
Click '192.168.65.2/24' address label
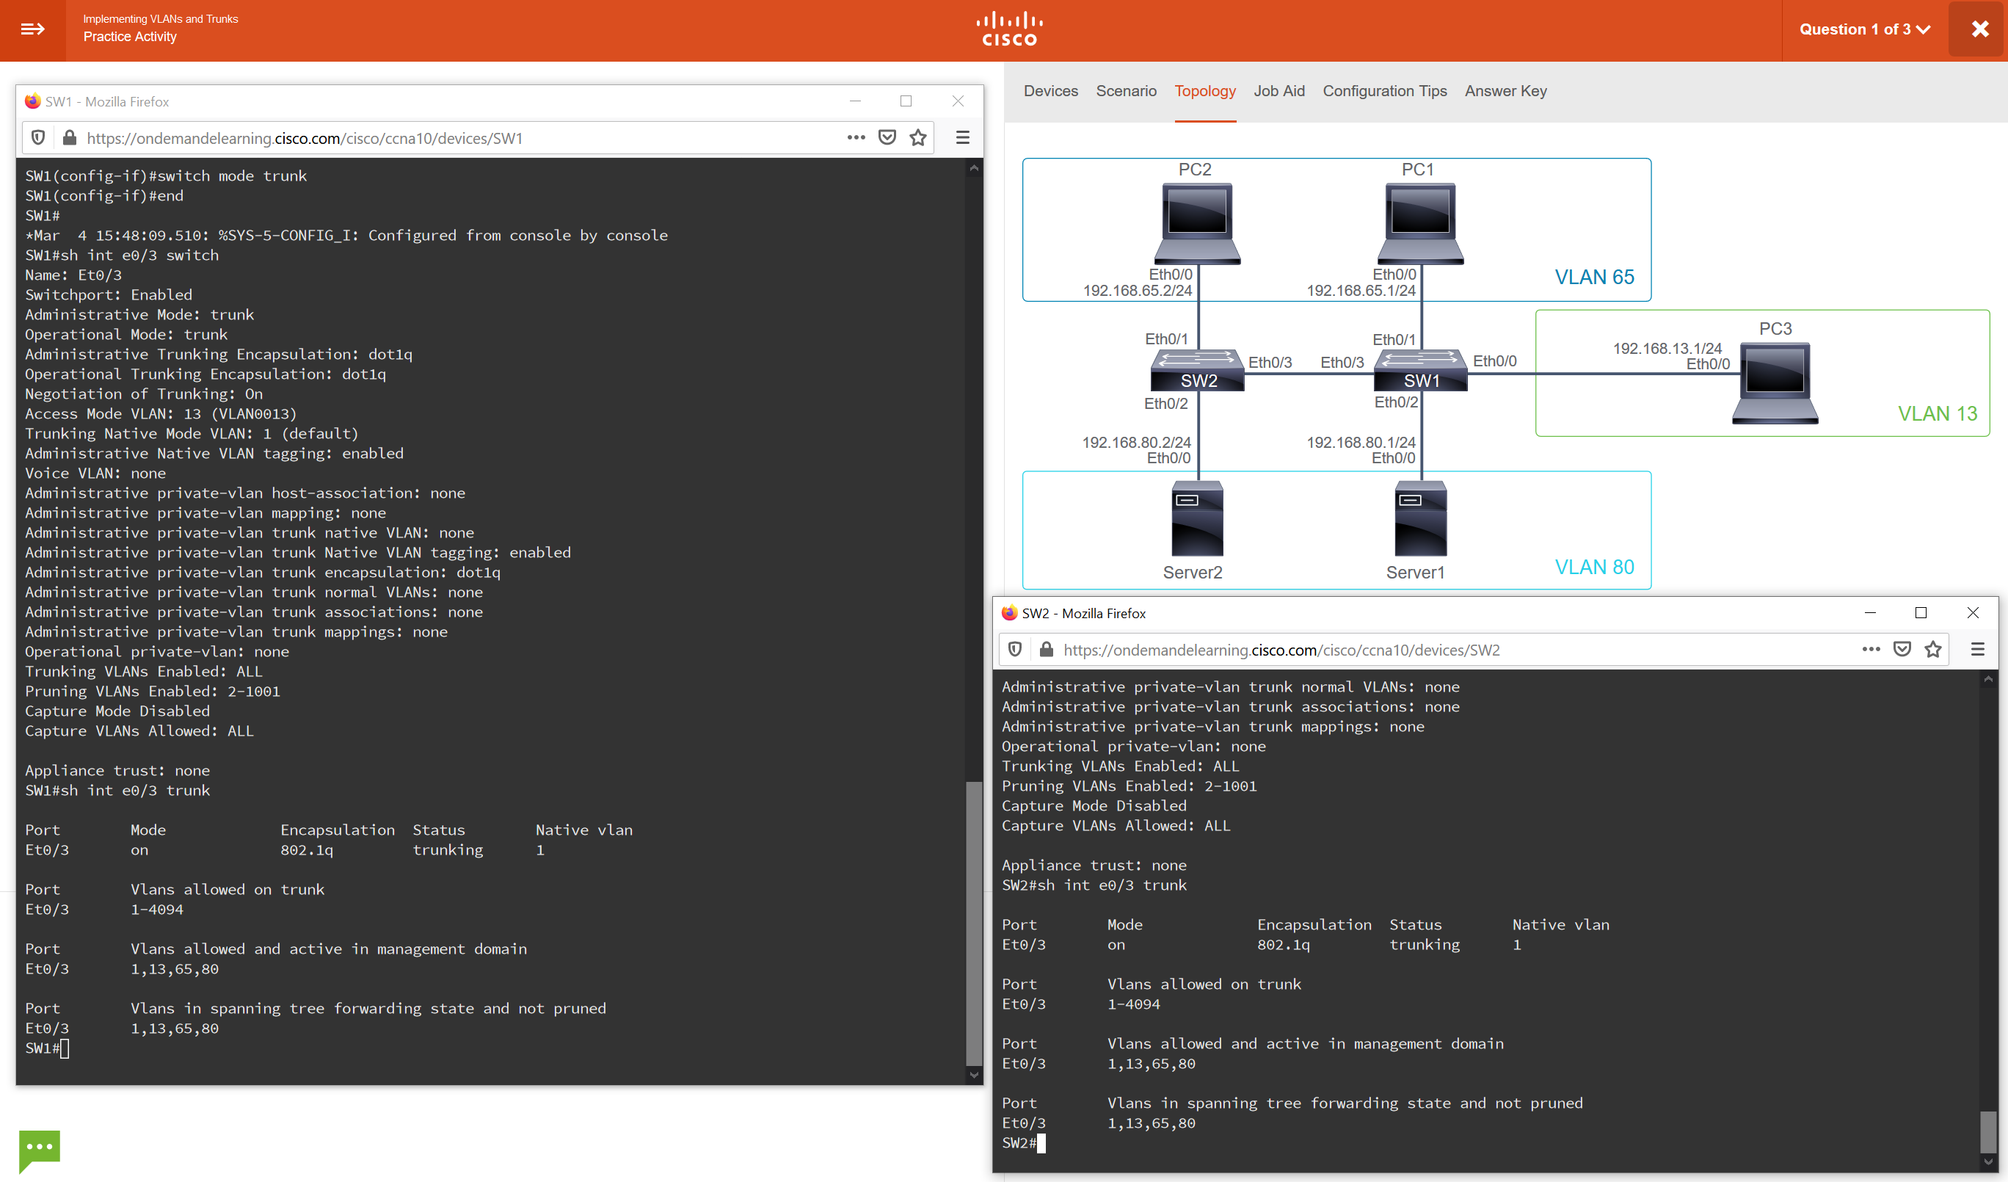click(1137, 290)
